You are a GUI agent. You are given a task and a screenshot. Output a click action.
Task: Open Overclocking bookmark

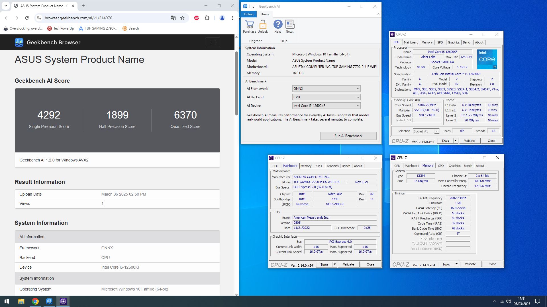click(23, 28)
